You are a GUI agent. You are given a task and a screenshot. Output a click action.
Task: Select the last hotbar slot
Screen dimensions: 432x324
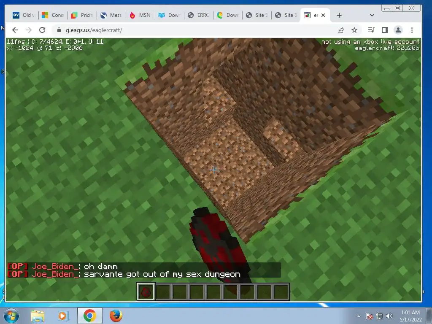click(281, 292)
